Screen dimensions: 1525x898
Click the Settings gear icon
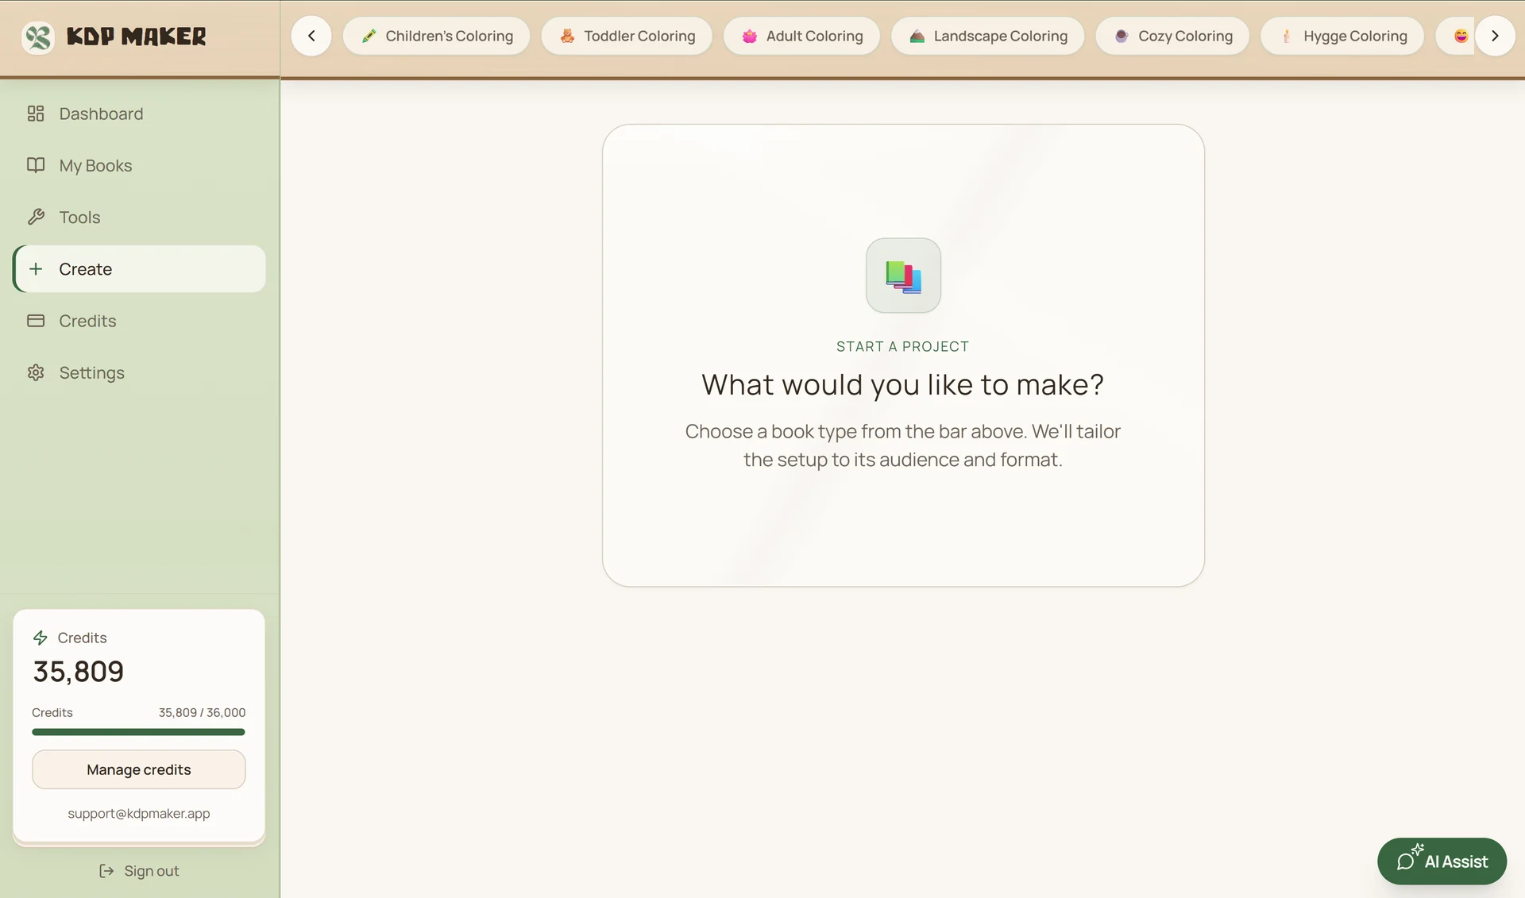36,372
